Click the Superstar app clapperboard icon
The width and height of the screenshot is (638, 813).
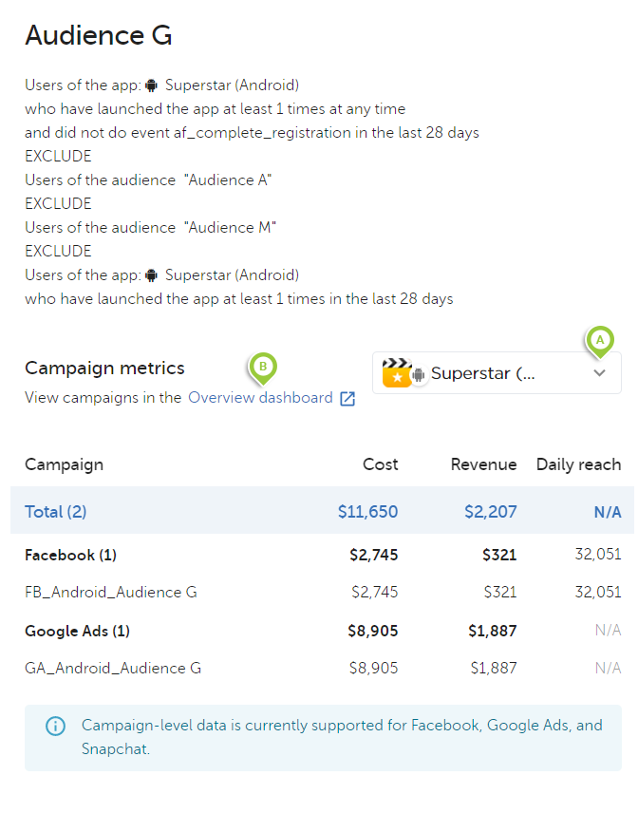click(394, 373)
